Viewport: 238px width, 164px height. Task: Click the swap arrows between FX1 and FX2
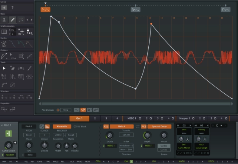[x=138, y=127]
